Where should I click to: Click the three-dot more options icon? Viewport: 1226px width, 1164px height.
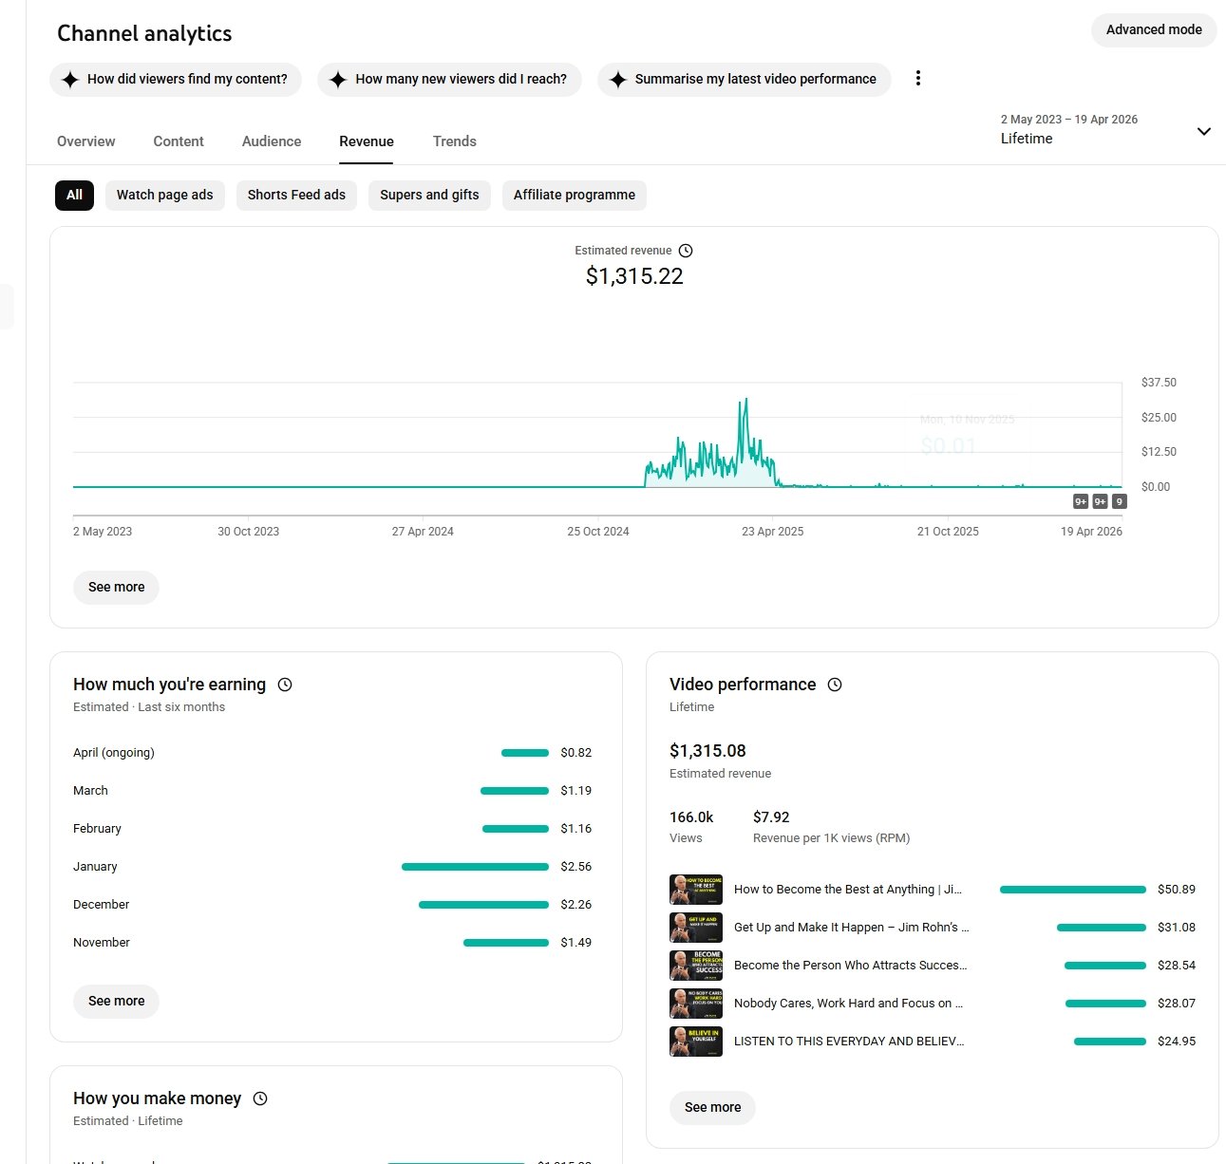(917, 79)
